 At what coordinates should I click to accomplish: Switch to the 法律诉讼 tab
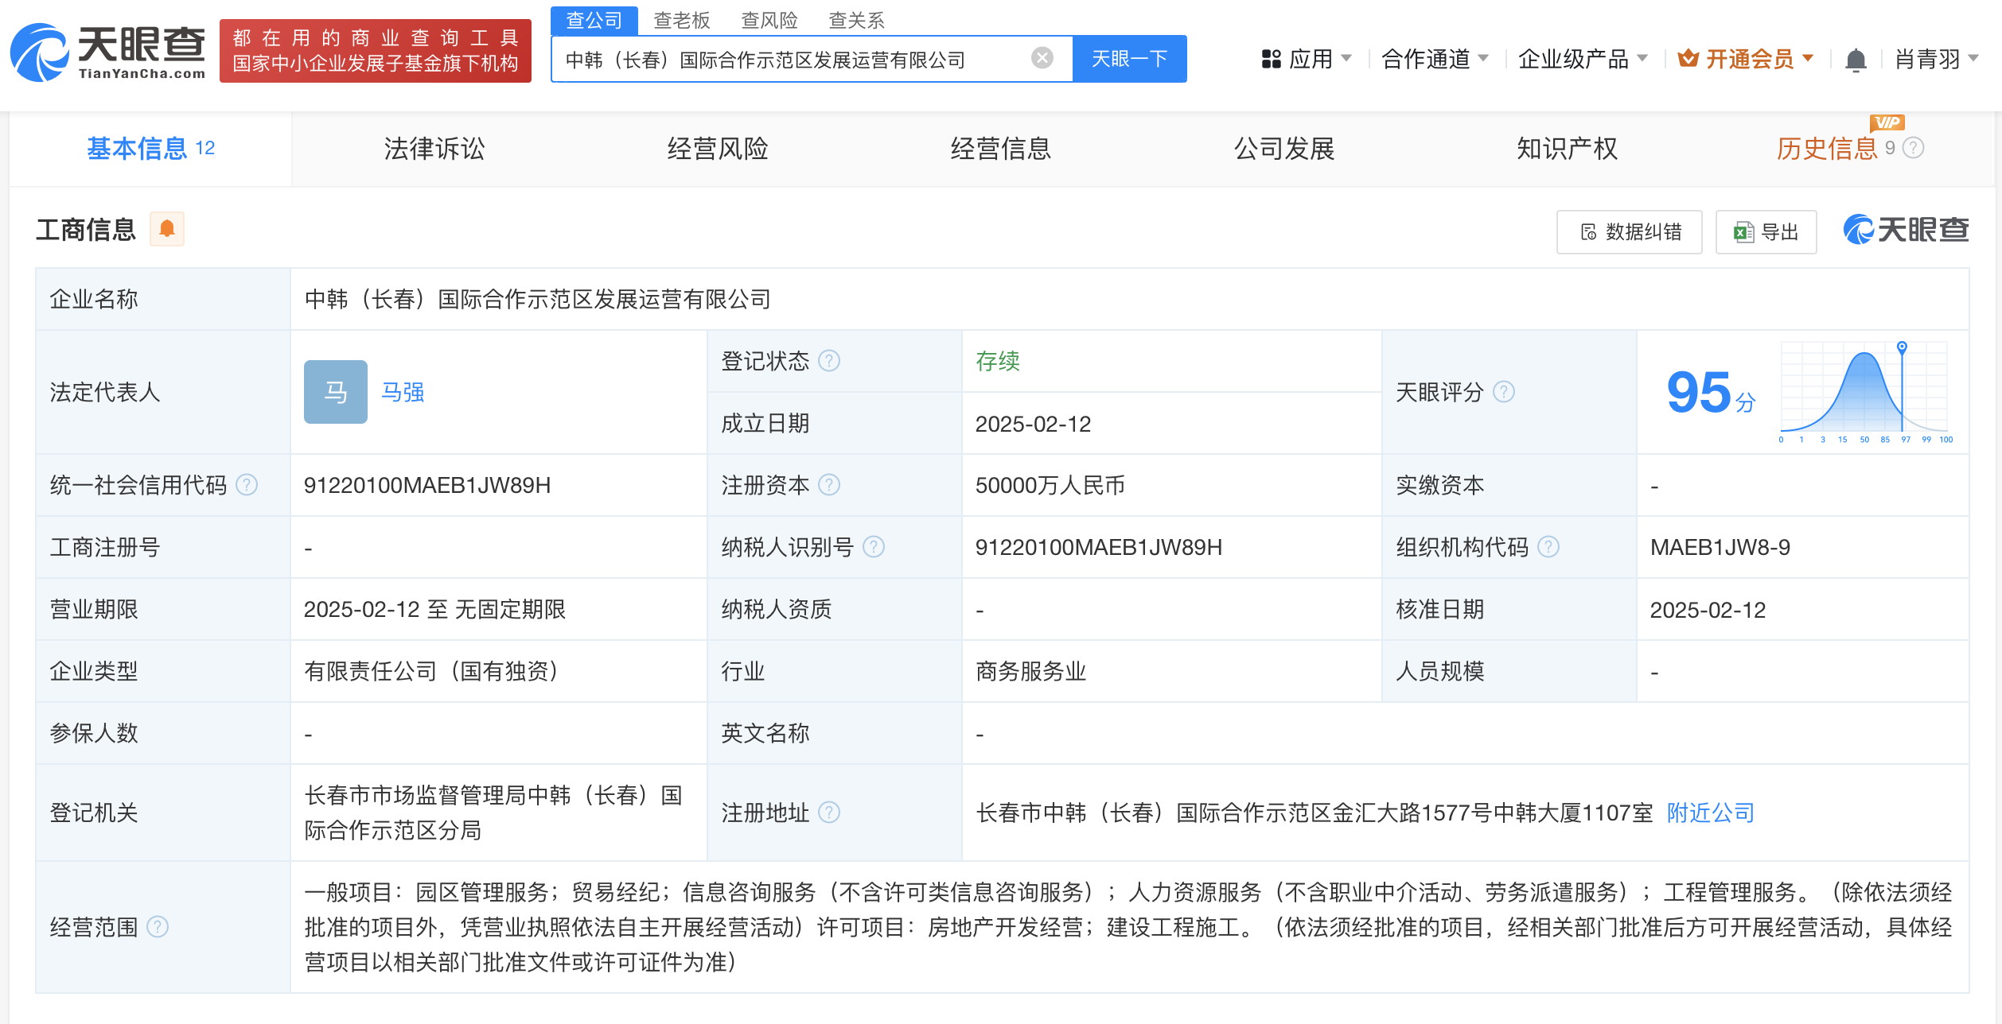[434, 149]
